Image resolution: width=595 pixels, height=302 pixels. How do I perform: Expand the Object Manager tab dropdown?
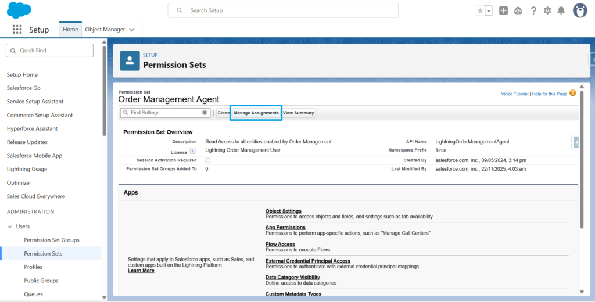132,30
